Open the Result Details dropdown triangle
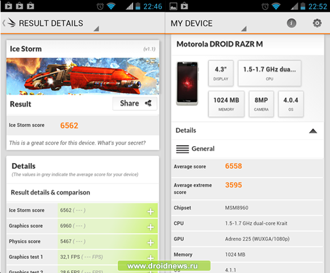The width and height of the screenshot is (330, 273). [96, 29]
